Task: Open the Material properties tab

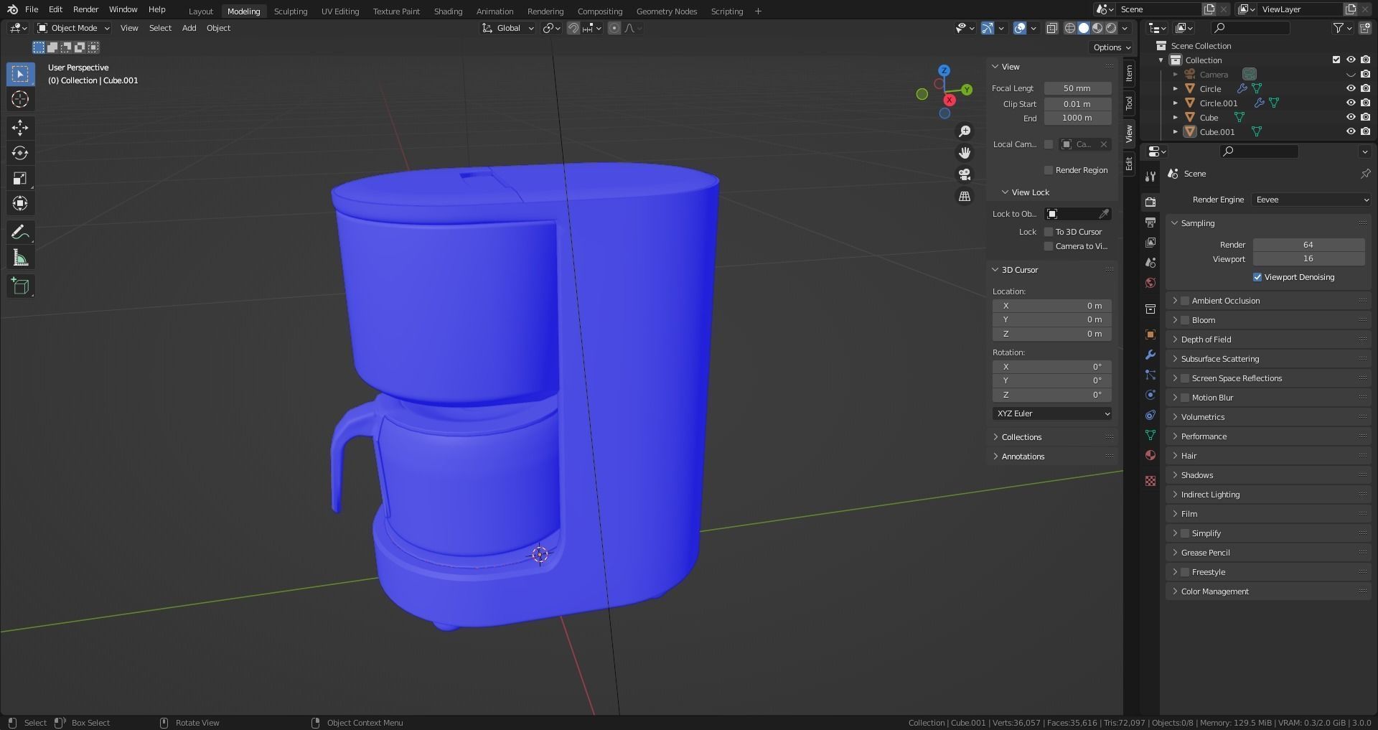Action: point(1150,455)
